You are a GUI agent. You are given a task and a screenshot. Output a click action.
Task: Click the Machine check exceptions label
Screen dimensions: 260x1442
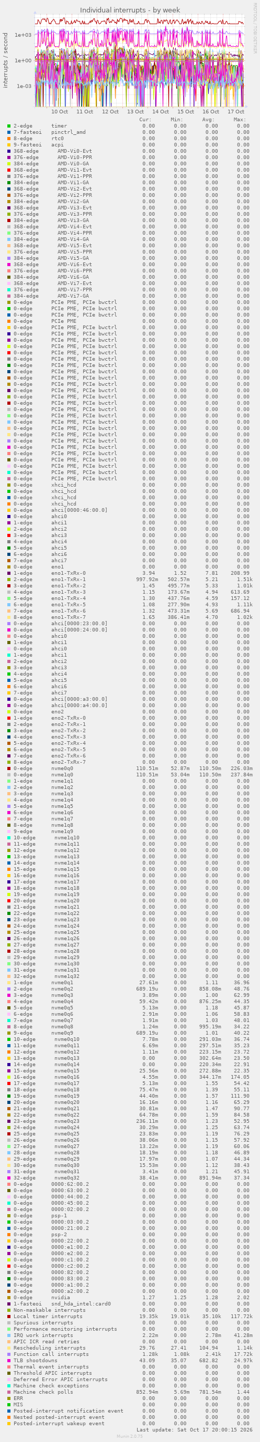[x=51, y=1385]
